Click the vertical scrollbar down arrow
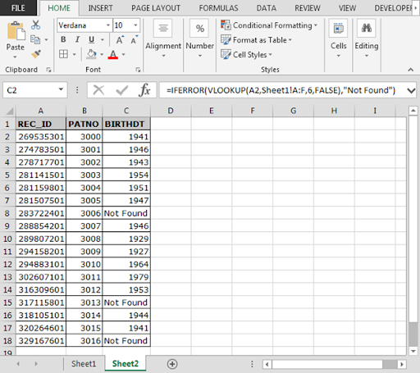The image size is (420, 373). [x=413, y=351]
